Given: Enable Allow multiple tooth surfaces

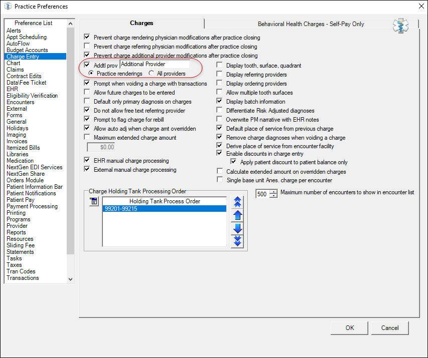Looking at the screenshot, I should (219, 92).
